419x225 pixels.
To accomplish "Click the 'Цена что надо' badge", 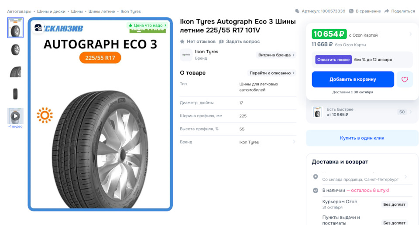I will [x=148, y=25].
